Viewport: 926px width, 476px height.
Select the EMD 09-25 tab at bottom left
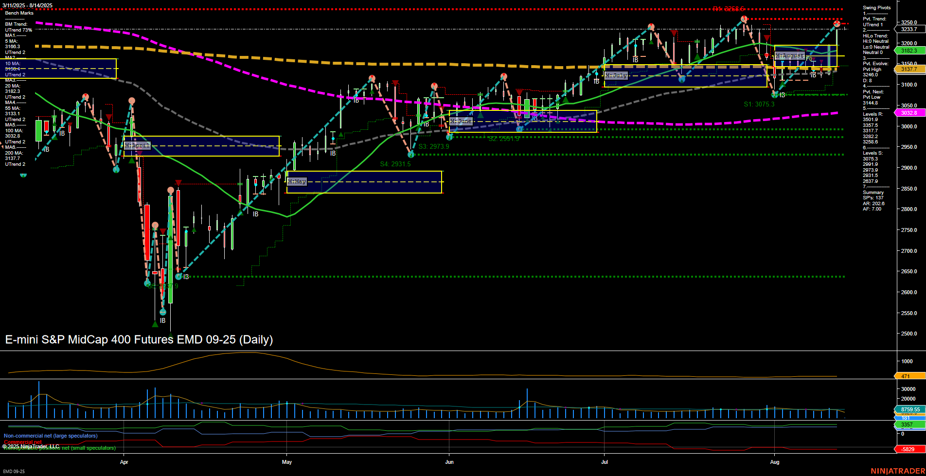pos(15,471)
